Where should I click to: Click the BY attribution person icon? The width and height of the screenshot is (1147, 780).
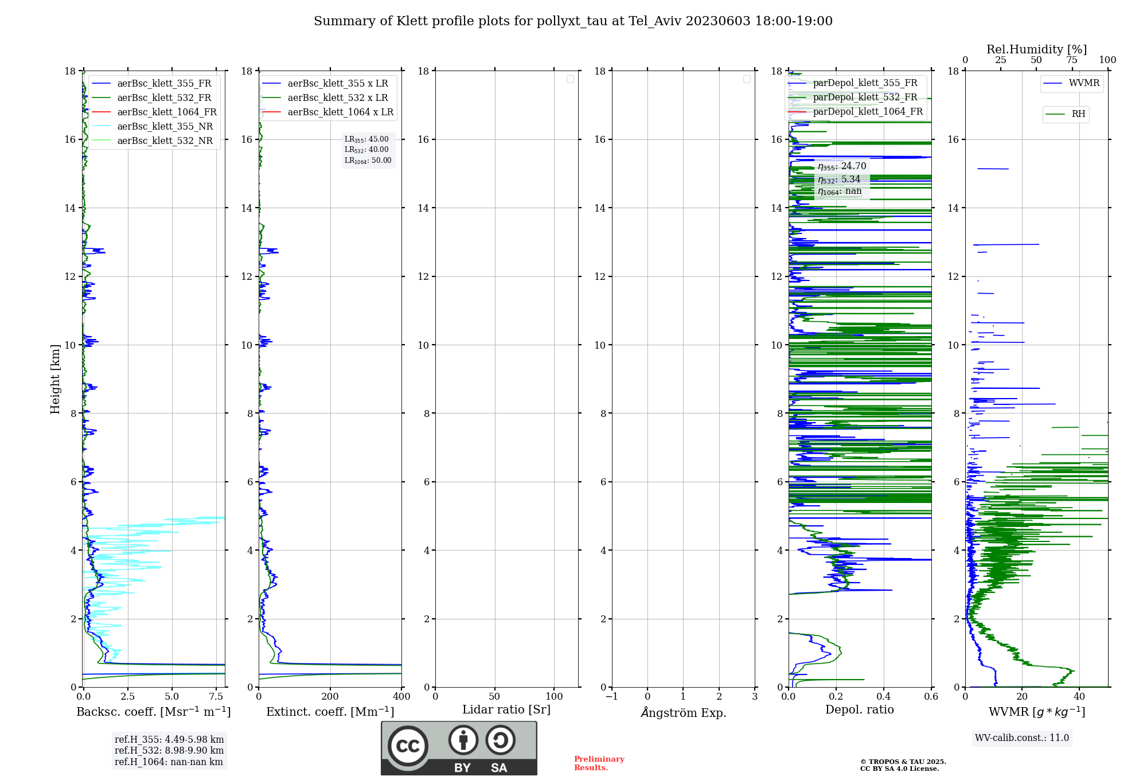(463, 740)
